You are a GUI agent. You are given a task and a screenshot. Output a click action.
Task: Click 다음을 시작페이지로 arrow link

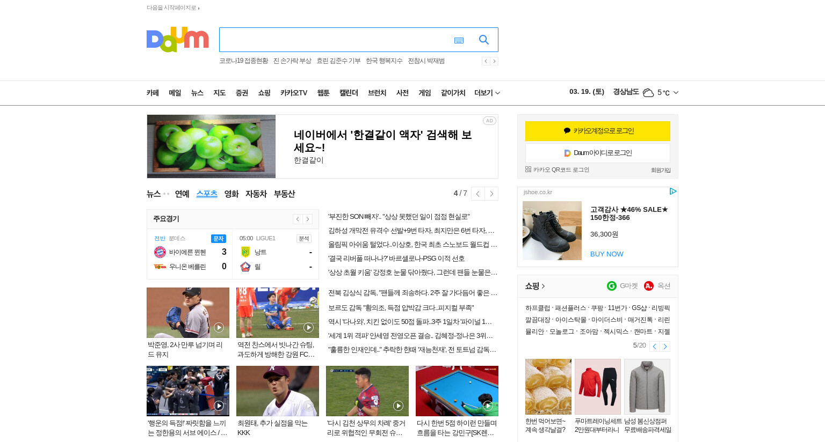coord(173,8)
